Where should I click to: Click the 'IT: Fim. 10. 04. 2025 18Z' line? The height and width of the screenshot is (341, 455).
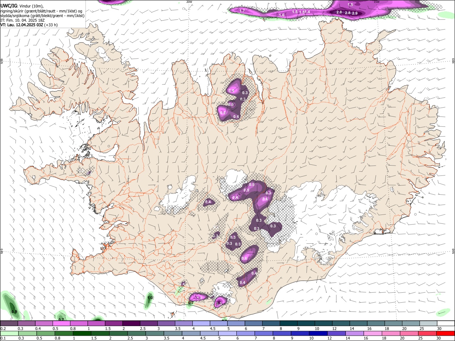22,20
